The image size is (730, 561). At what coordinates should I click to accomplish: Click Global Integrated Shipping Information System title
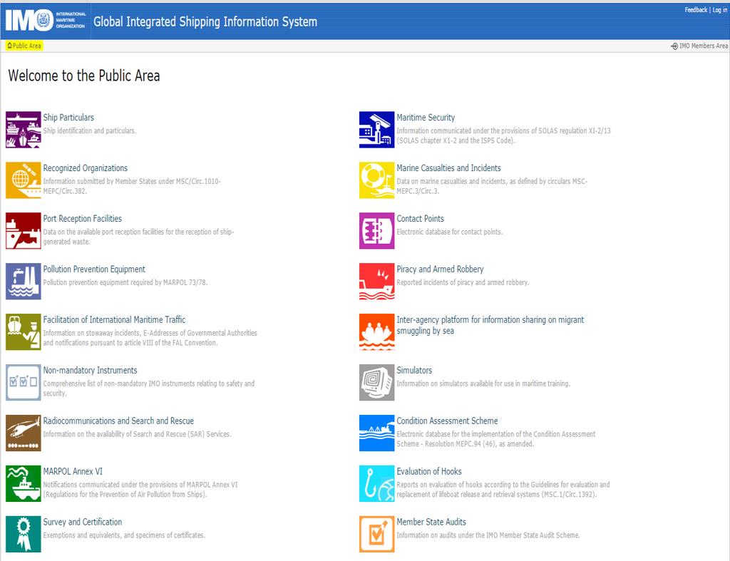tap(205, 22)
